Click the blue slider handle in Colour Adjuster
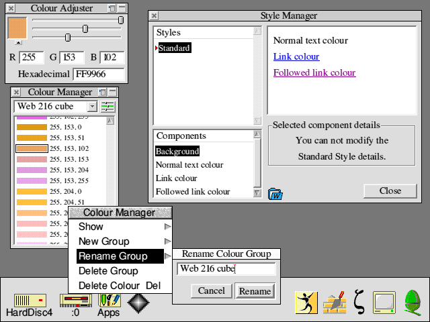Image resolution: width=430 pixels, height=322 pixels. tap(68, 38)
